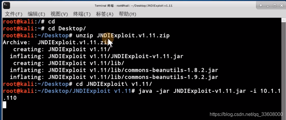286x120 pixels.
Task: Click the wrapped '.110' text
Action: (x=10, y=98)
